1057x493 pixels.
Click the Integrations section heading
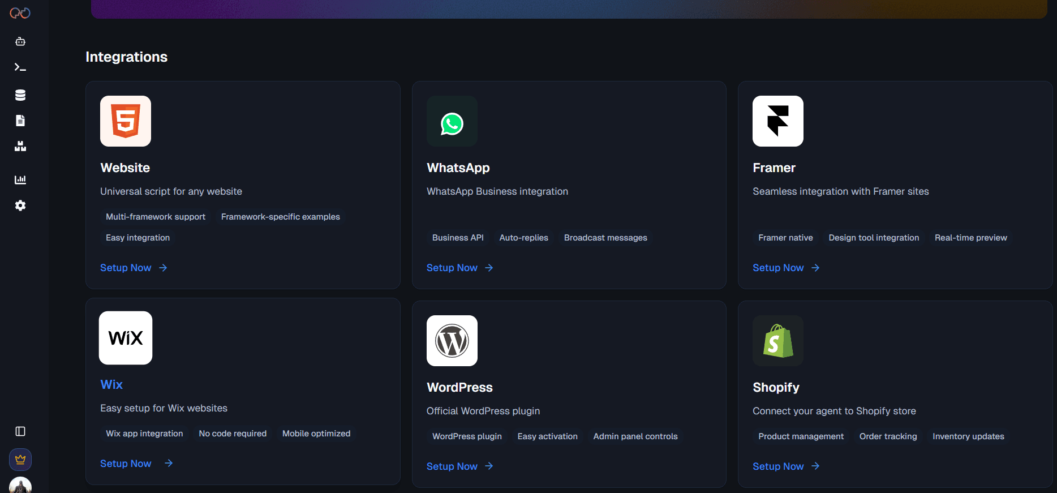(x=127, y=57)
